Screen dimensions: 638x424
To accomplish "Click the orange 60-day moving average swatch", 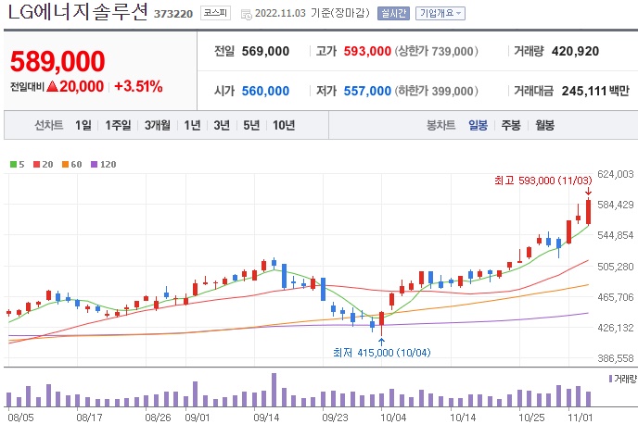I will click(65, 165).
